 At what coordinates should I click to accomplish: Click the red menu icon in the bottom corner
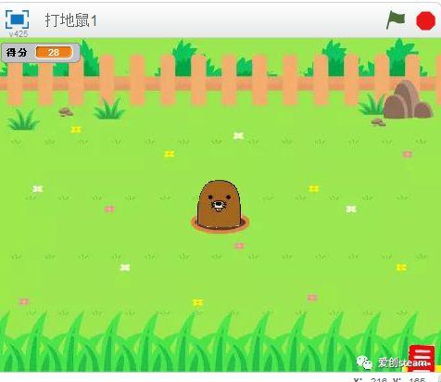pyautogui.click(x=422, y=358)
